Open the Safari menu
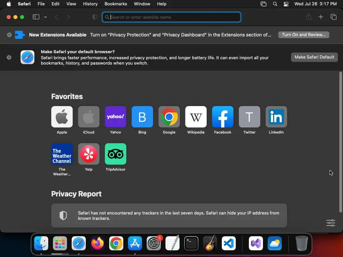The height and width of the screenshot is (257, 343). click(x=24, y=4)
